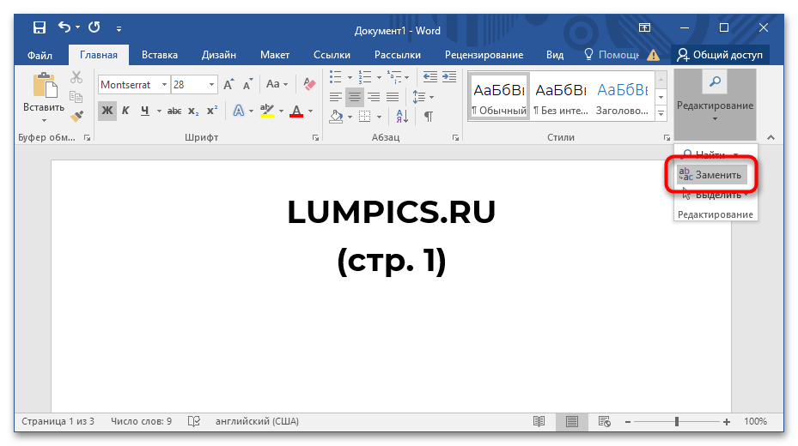Screen dimensions: 798x446
Task: Open the Шрифт dialog launcher
Action: (315, 138)
